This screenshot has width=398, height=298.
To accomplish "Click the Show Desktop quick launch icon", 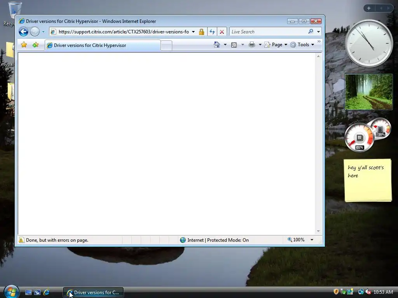I will click(x=28, y=293).
